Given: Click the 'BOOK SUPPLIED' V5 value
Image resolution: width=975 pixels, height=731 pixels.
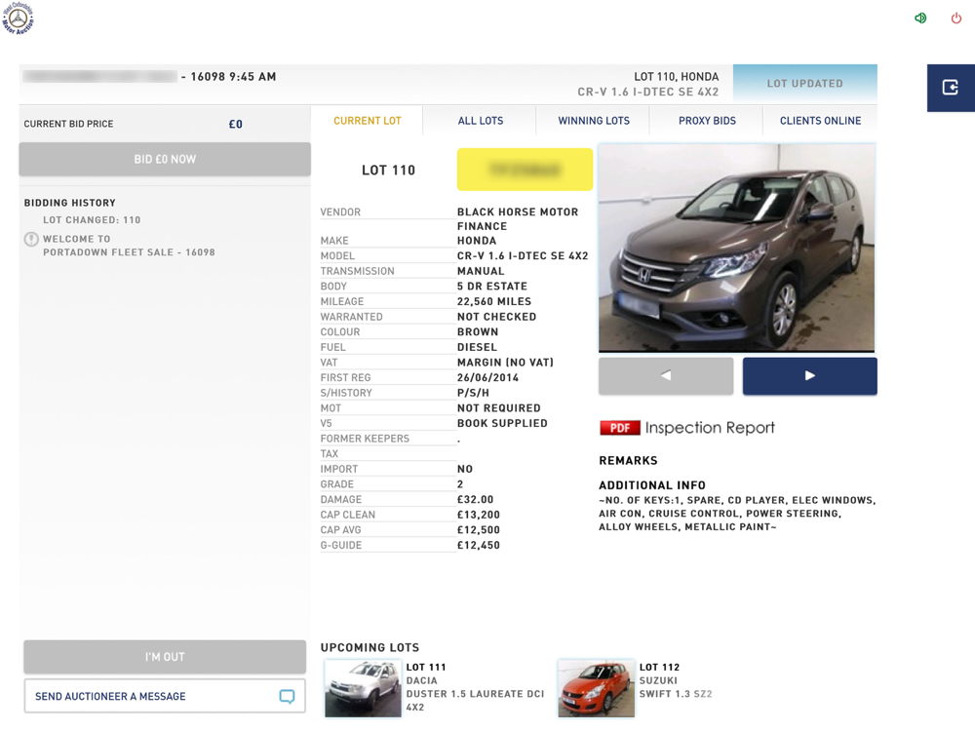Looking at the screenshot, I should [x=502, y=423].
